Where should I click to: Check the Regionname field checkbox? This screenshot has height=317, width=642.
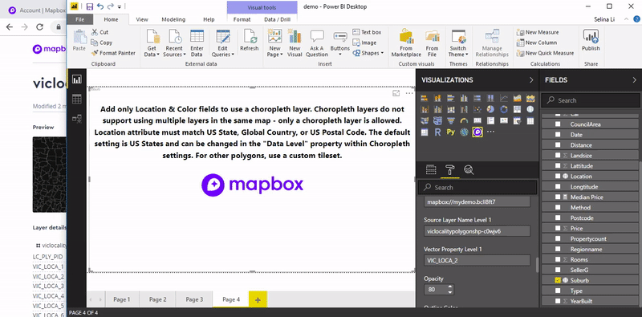558,249
